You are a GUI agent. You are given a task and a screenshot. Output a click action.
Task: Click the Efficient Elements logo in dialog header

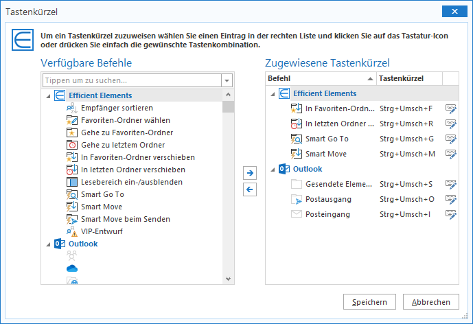click(x=23, y=40)
